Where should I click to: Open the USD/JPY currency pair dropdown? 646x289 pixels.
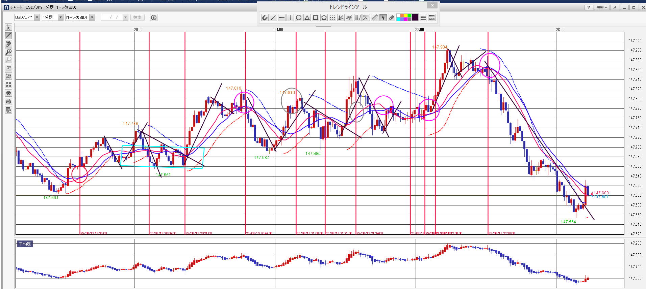pos(37,18)
